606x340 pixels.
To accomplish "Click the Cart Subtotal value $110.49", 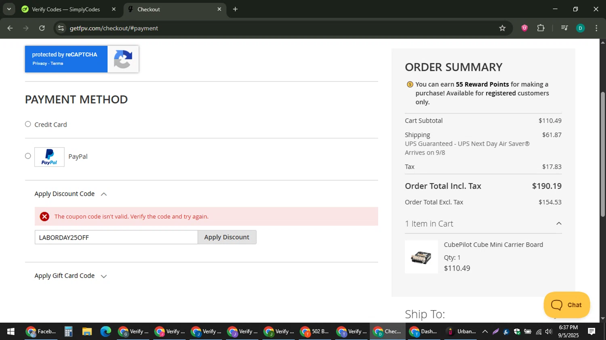I will pos(550,121).
